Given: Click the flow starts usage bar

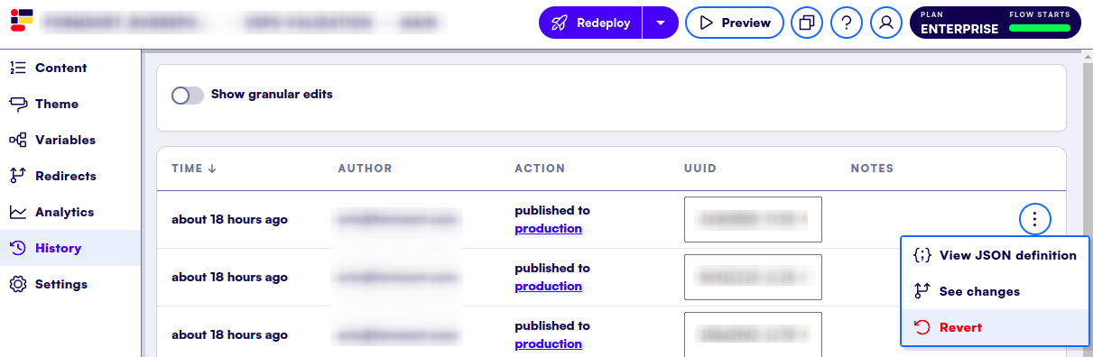Looking at the screenshot, I should (1038, 29).
